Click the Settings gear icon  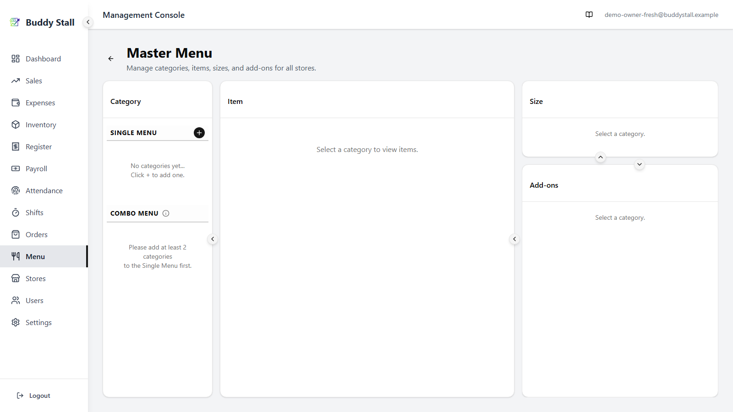(16, 322)
